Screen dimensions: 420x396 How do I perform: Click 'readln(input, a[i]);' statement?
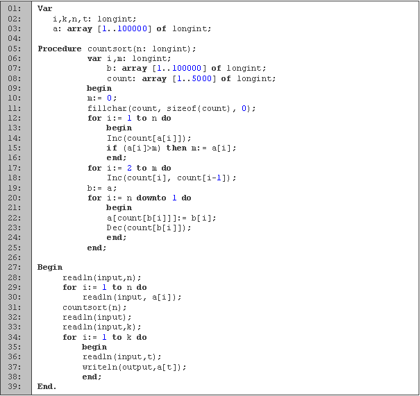132,298
